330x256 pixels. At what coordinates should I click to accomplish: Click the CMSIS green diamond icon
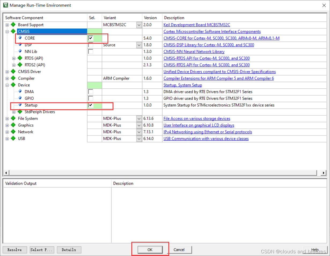13,31
